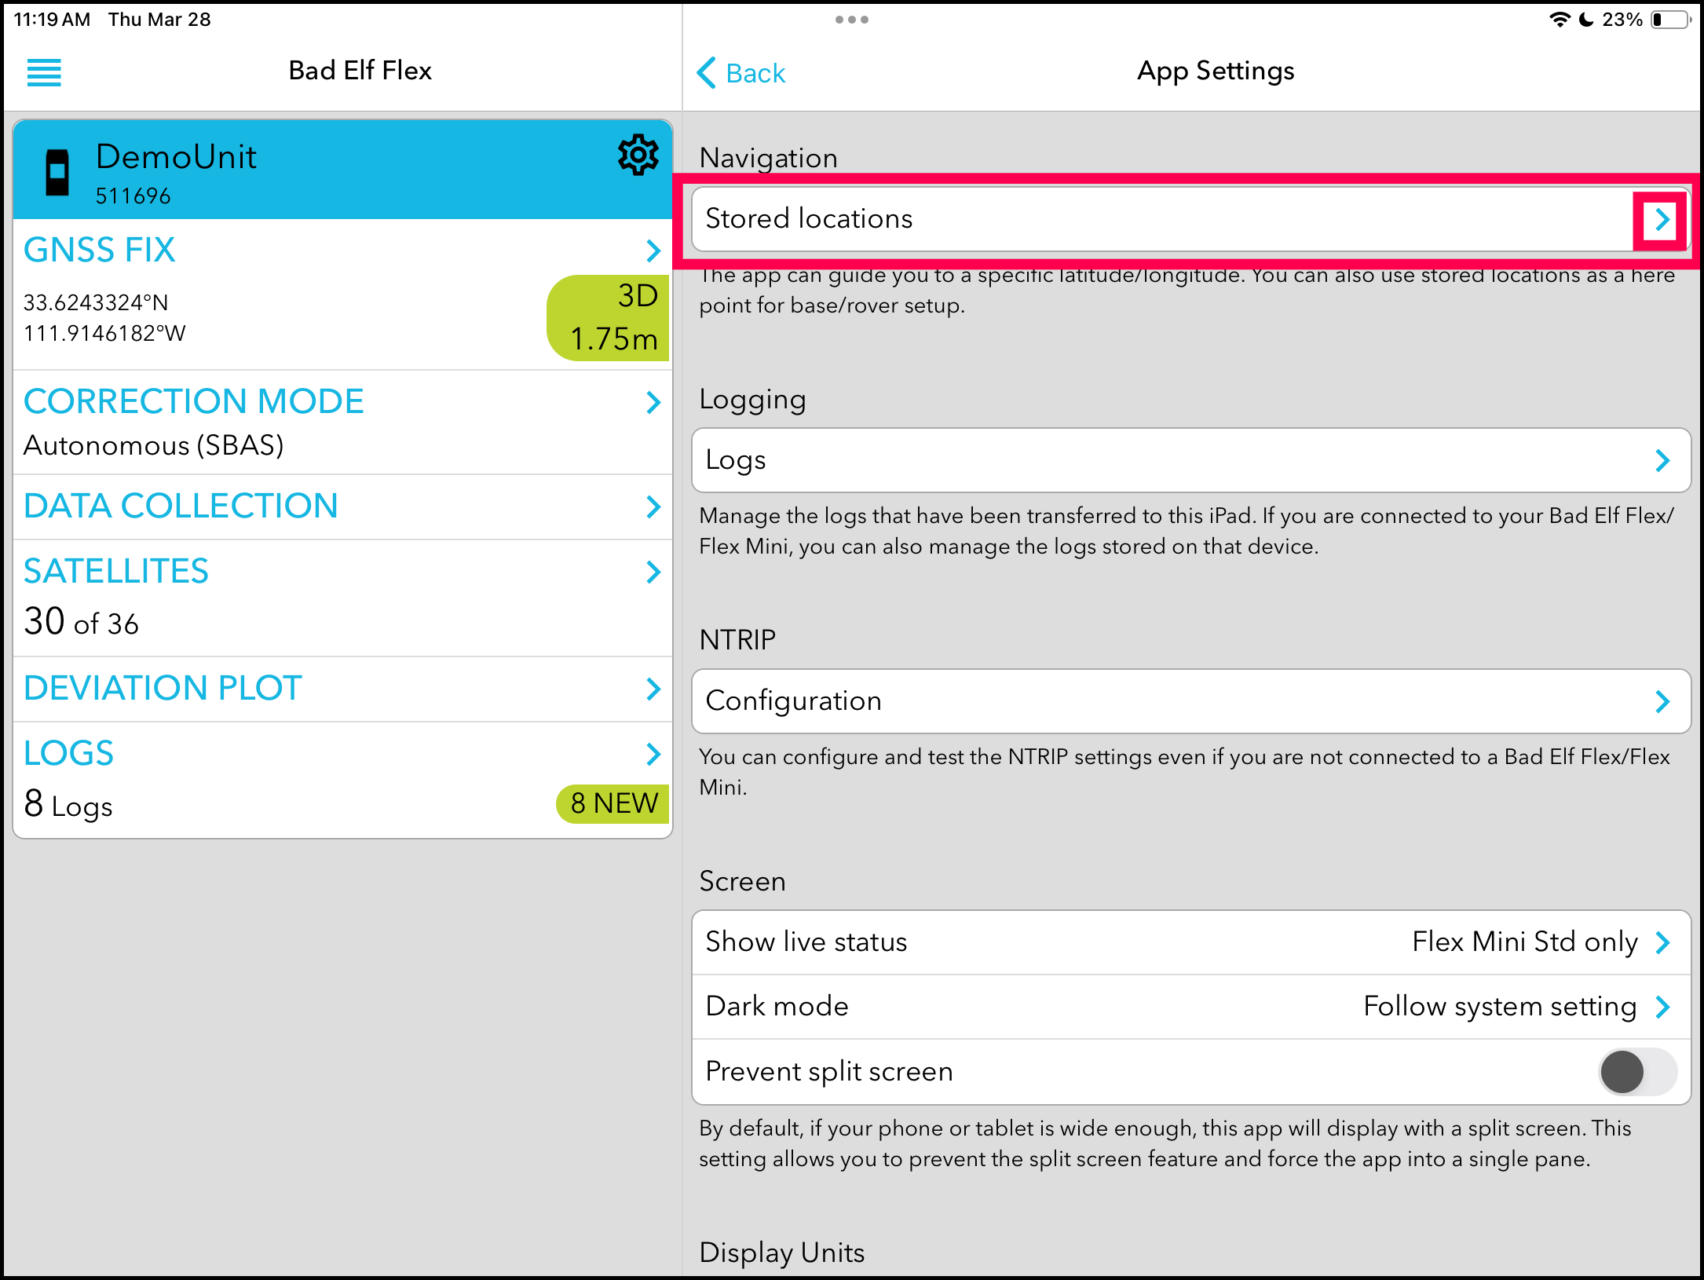
Task: Tap the battery status icon
Action: tap(1669, 20)
